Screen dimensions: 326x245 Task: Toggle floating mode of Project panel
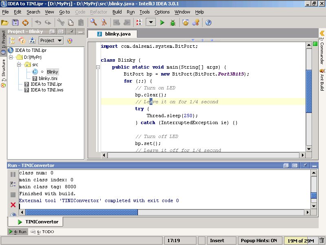52,32
